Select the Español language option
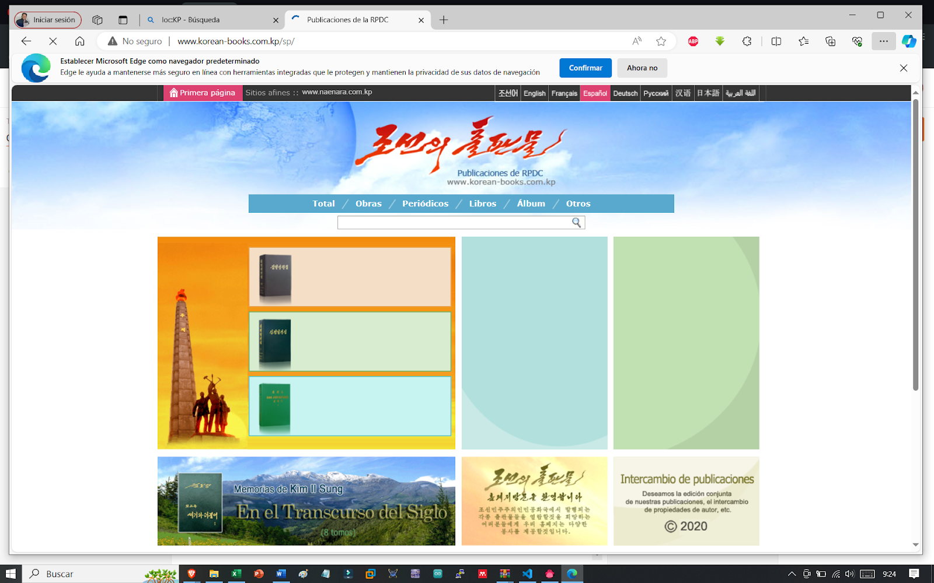 coord(595,93)
